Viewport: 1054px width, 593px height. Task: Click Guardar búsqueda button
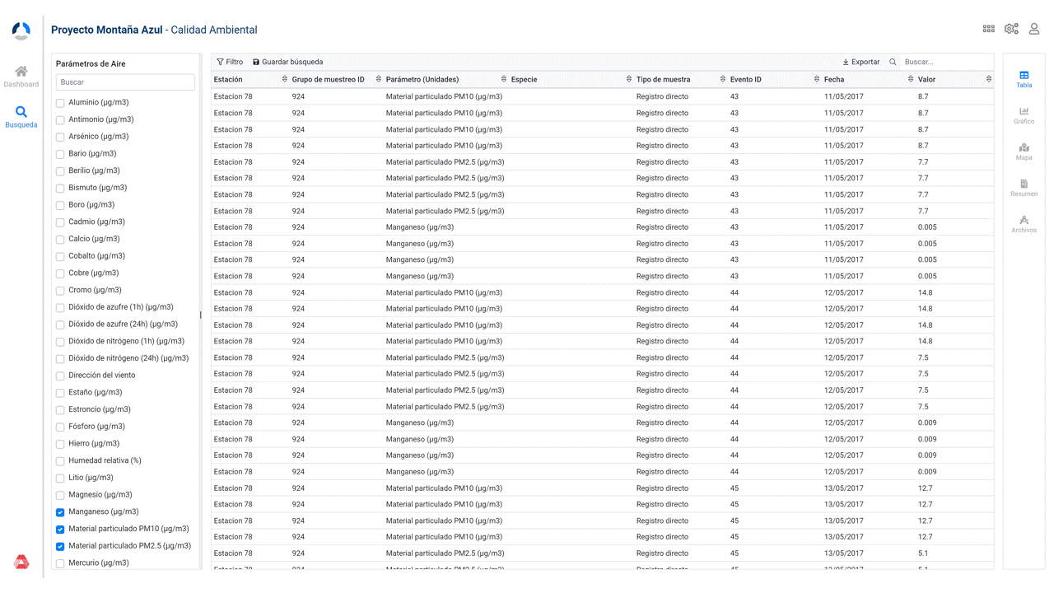coord(287,62)
